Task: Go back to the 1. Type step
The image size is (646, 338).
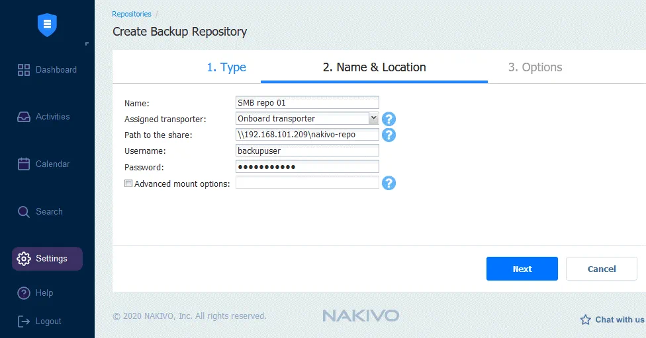Action: (226, 67)
